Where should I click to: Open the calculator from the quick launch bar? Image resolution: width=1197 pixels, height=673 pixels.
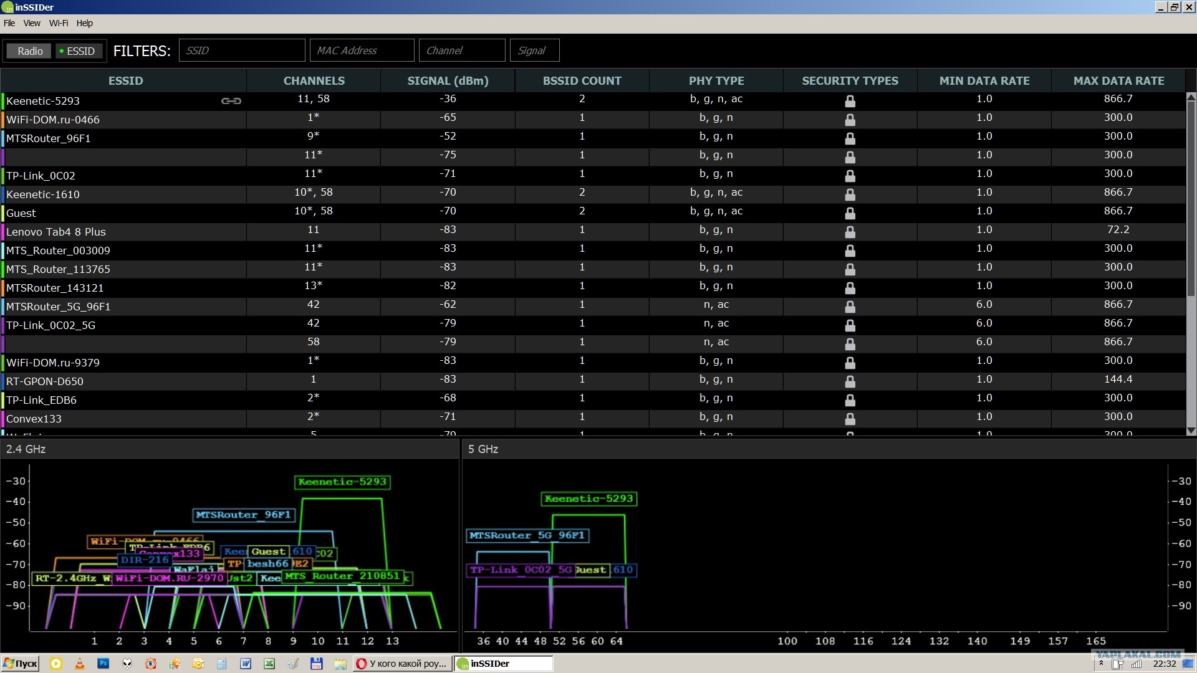click(222, 664)
